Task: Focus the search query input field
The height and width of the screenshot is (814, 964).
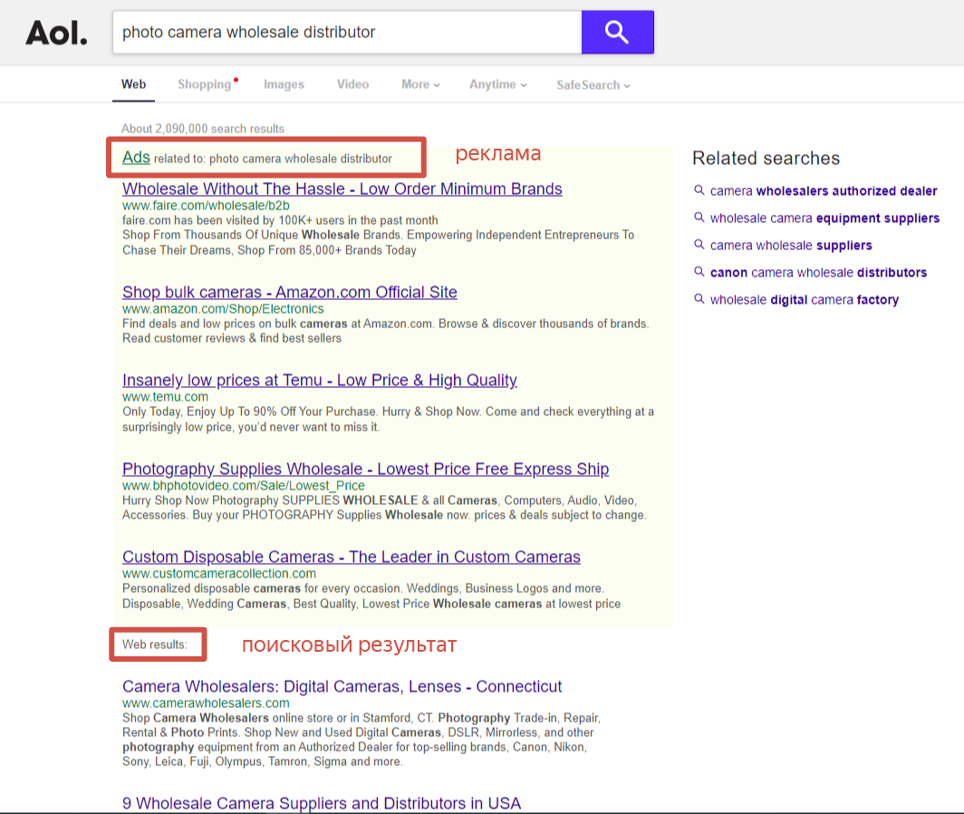Action: [347, 32]
